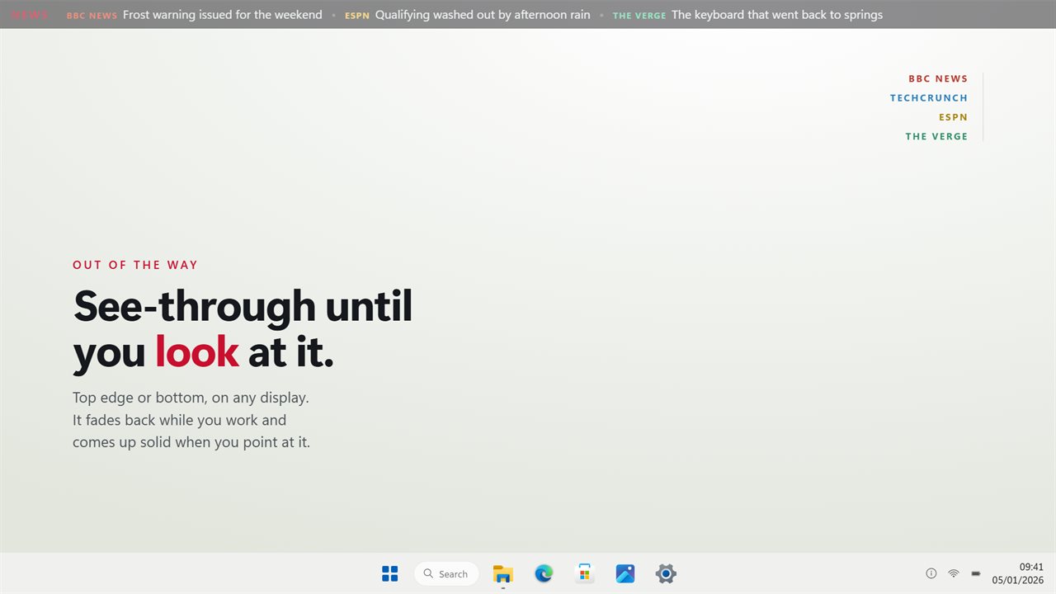Open Settings gear on the taskbar
Viewport: 1056px width, 594px height.
[666, 573]
